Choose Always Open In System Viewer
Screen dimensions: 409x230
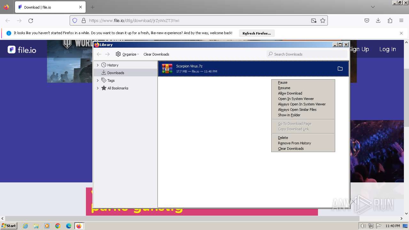[303, 104]
